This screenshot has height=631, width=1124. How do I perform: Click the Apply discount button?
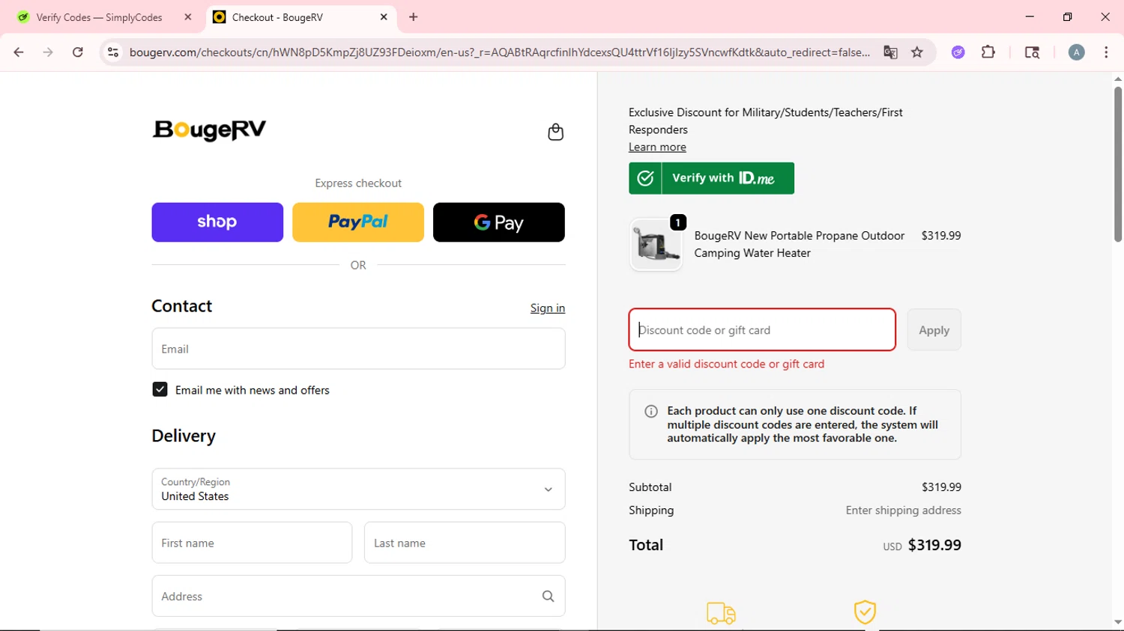point(934,329)
